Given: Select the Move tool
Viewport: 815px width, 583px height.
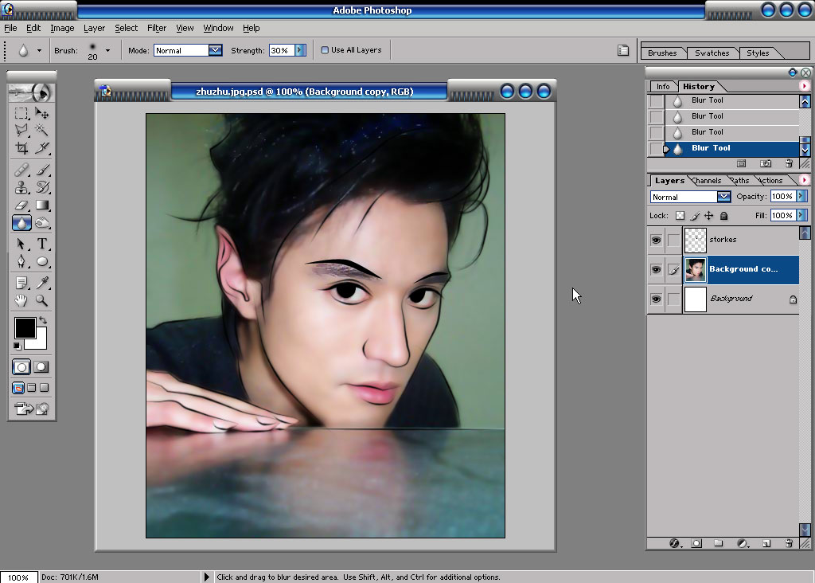Looking at the screenshot, I should pos(41,113).
